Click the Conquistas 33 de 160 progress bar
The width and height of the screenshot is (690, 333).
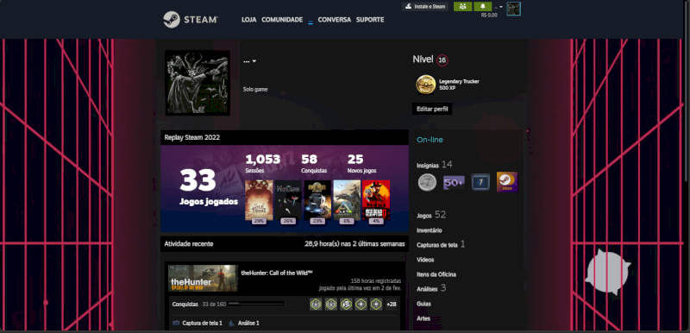[x=255, y=304]
